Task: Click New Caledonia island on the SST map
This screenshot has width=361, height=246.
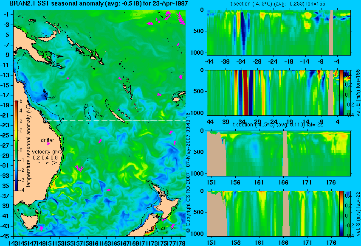Action: tap(117, 116)
